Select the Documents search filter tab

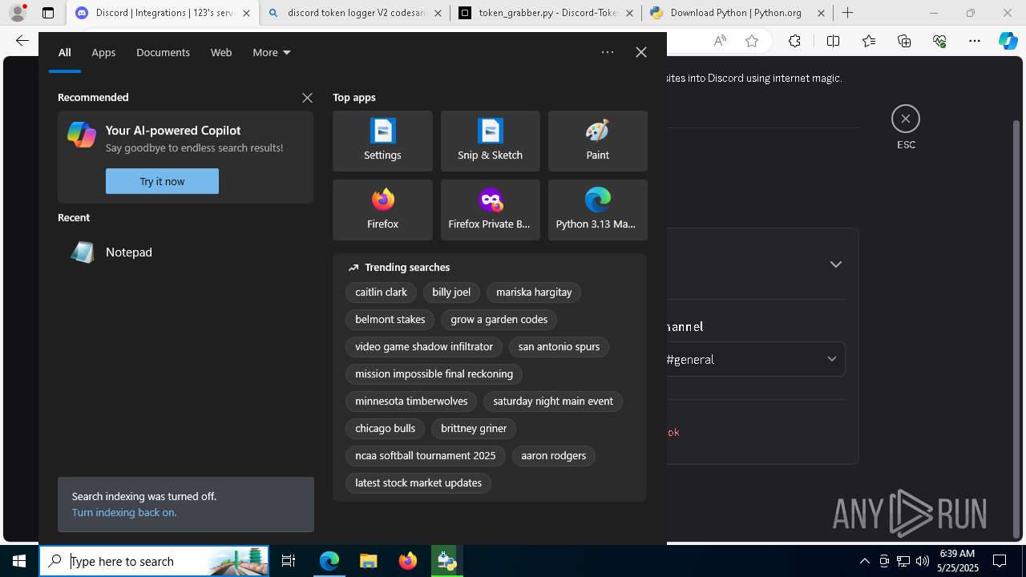click(163, 52)
